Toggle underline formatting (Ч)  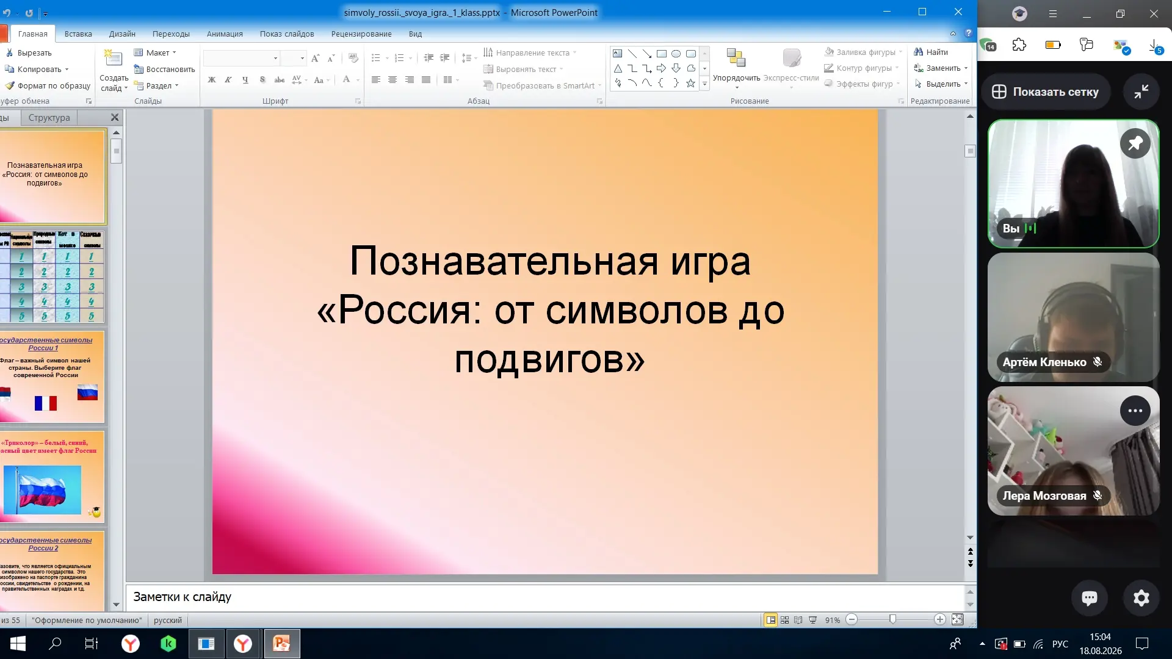point(245,80)
